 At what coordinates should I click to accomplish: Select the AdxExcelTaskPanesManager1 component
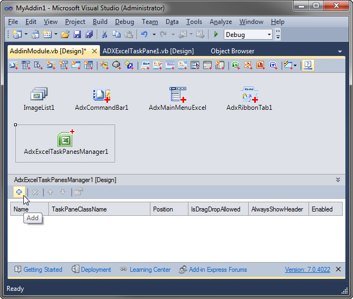click(66, 142)
